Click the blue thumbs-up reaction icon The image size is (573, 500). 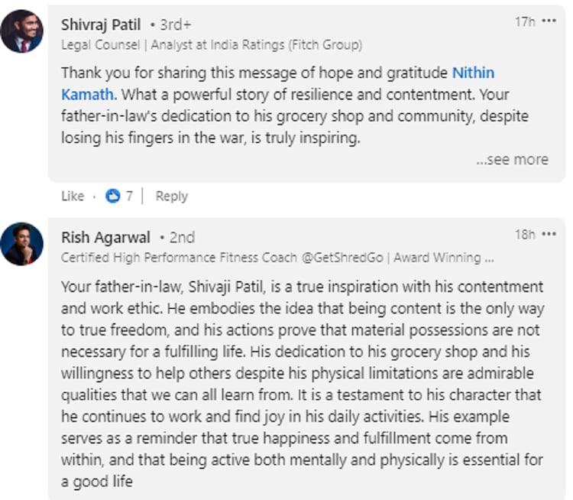(113, 196)
